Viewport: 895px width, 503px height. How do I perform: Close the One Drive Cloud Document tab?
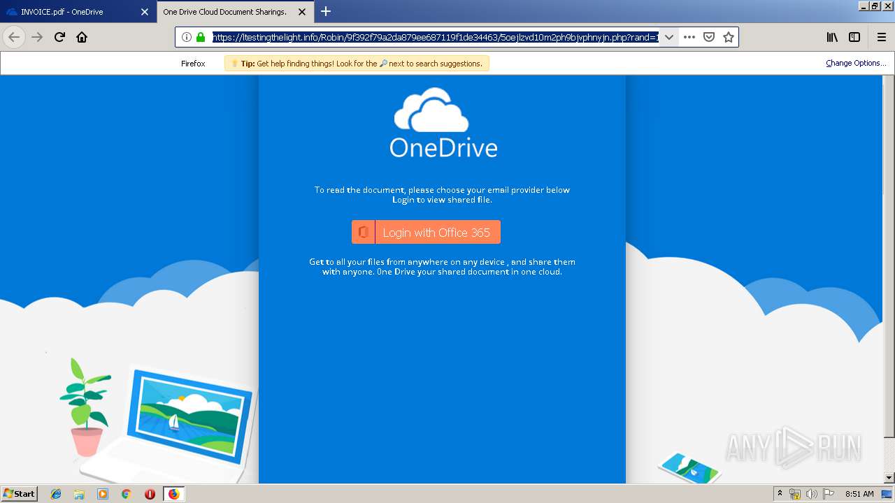tap(302, 12)
